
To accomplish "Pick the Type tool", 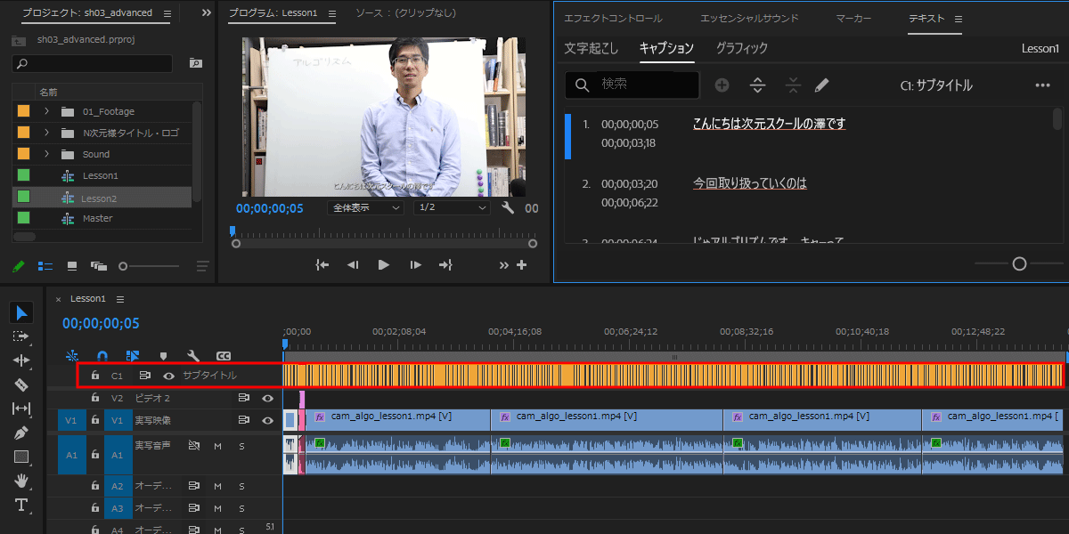I will coord(21,506).
